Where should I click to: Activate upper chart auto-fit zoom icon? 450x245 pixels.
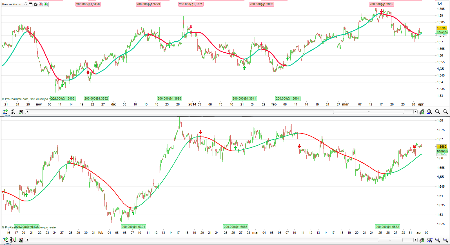430,112
